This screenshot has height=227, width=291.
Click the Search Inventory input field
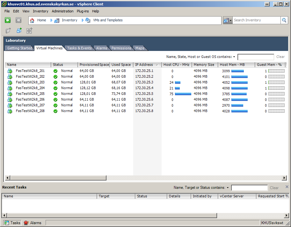tap(257, 20)
